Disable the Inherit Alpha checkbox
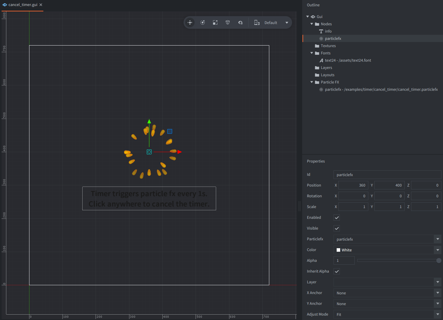Viewport: 443px width, 320px height. coord(337,271)
